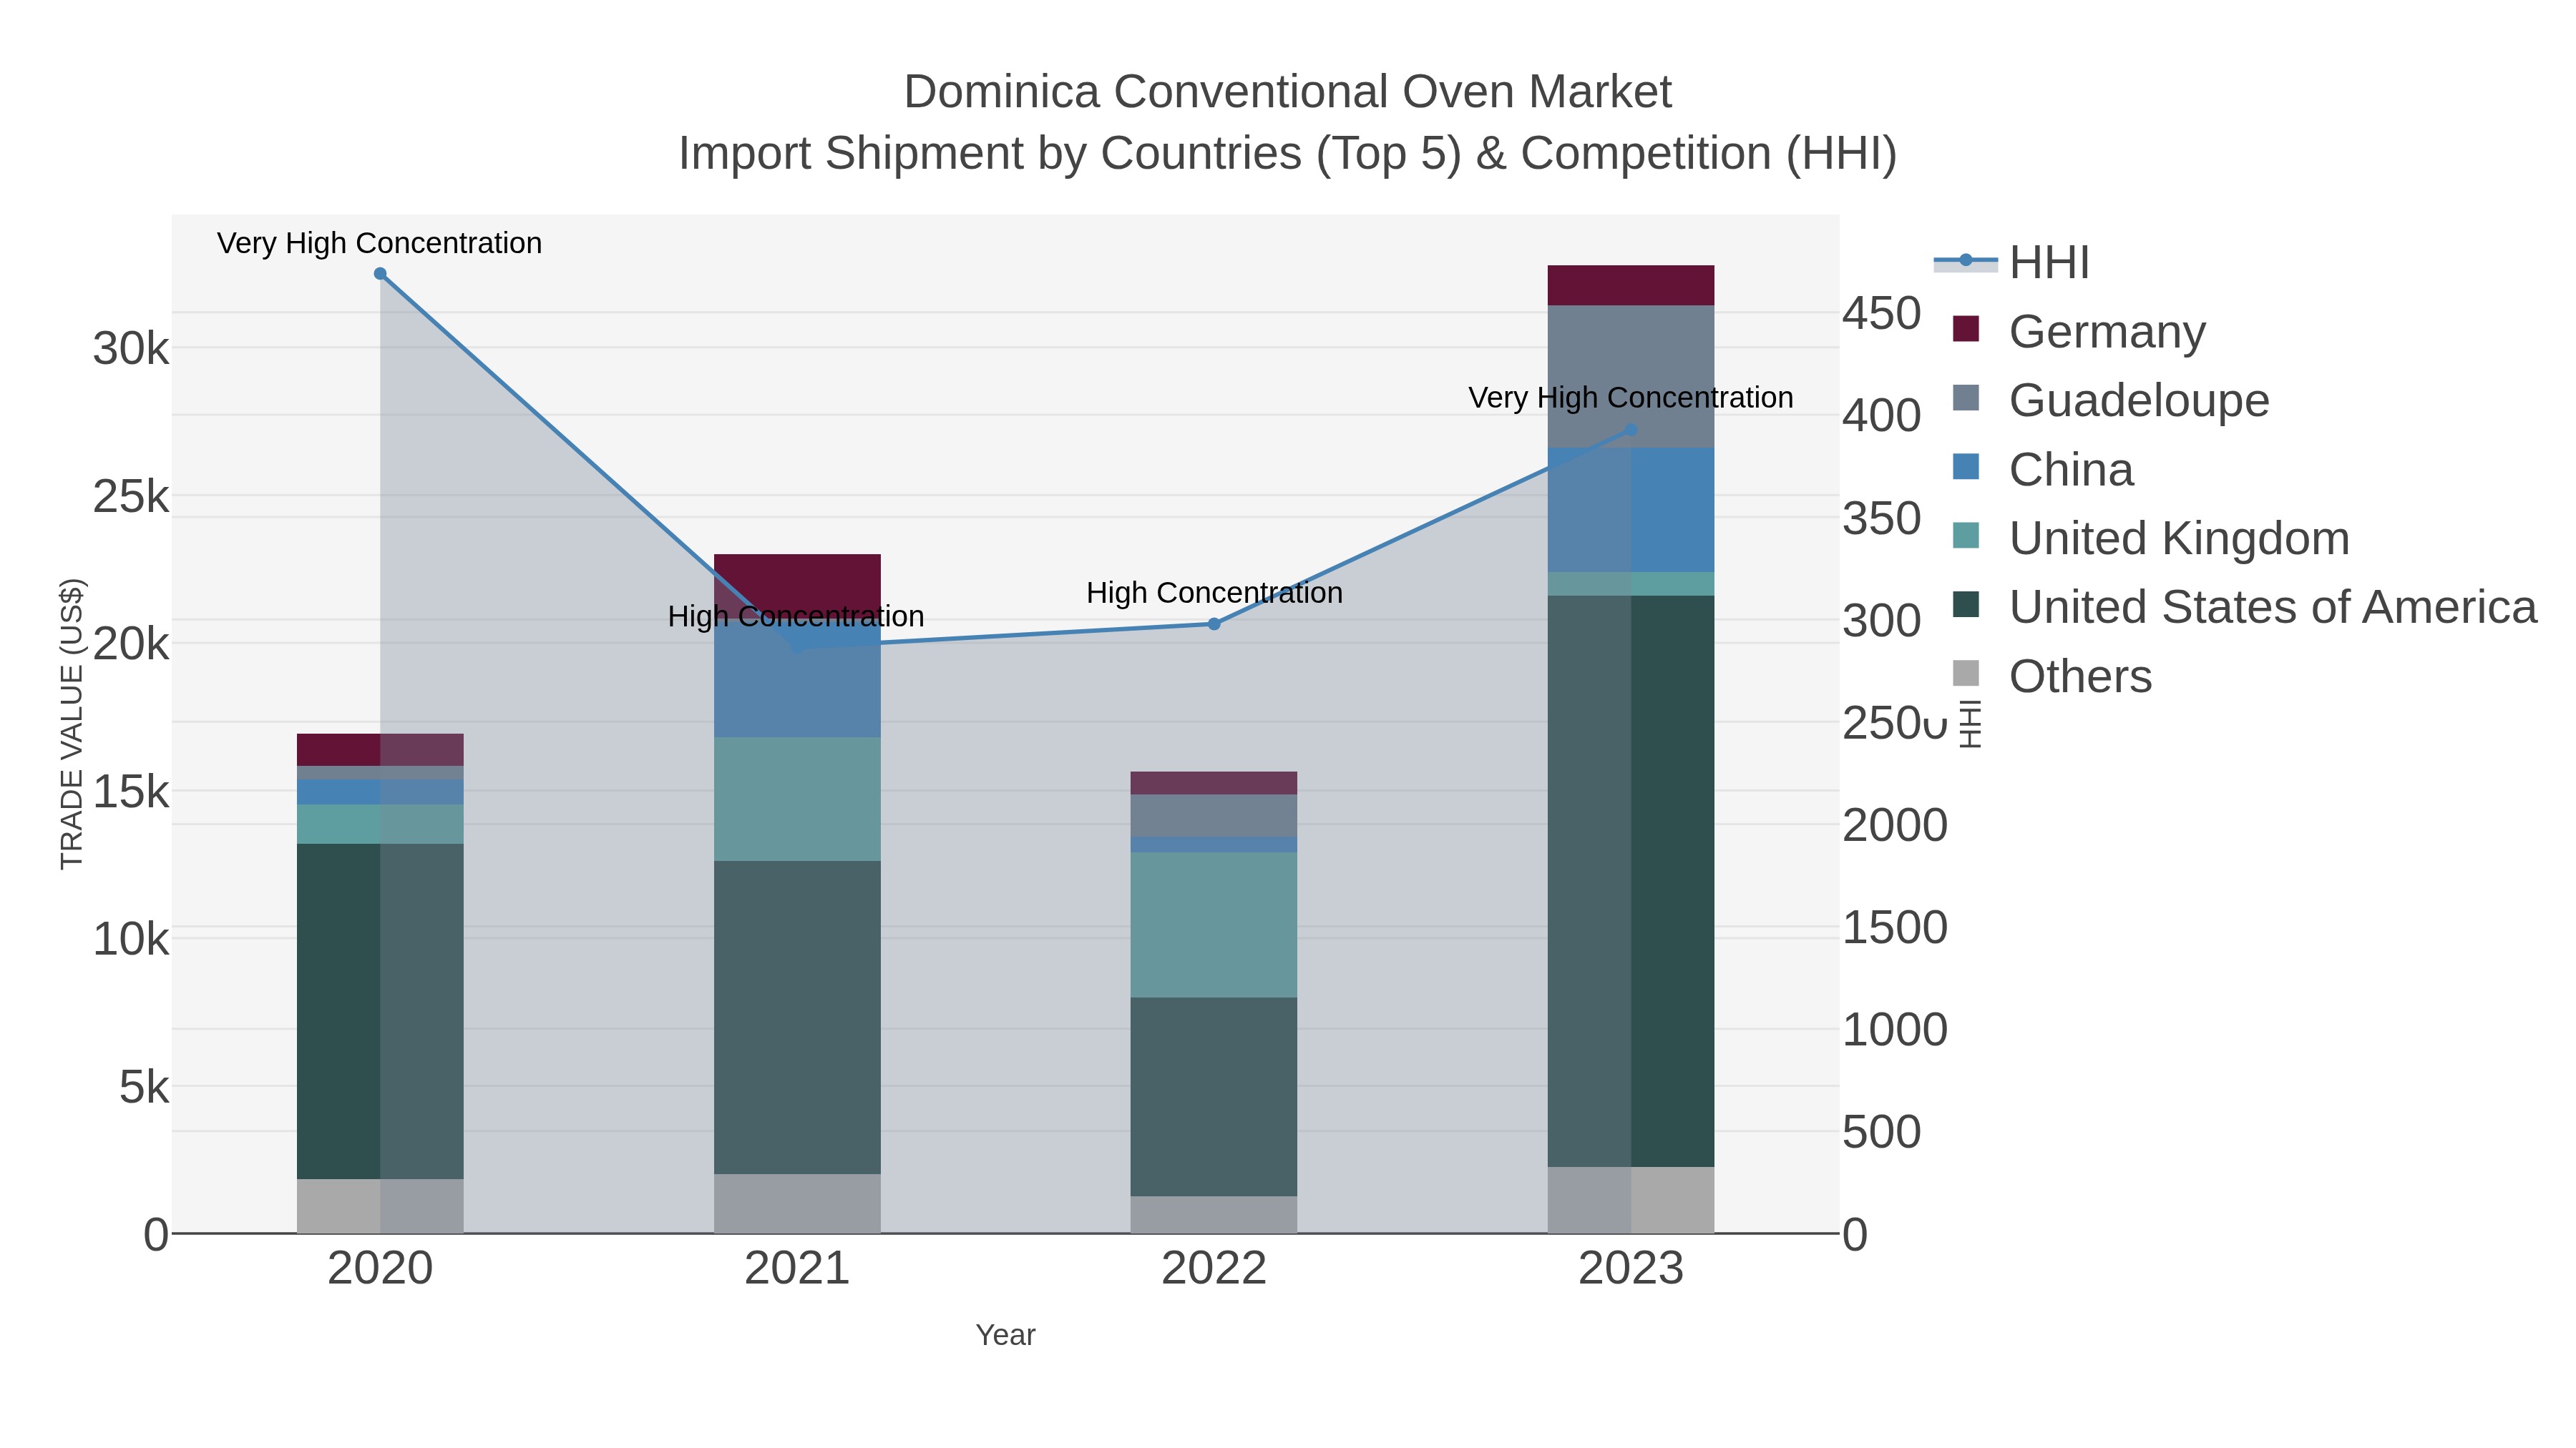Click the 2022 x-axis label
Image resolution: width=2576 pixels, height=1448 pixels.
click(x=1214, y=1269)
